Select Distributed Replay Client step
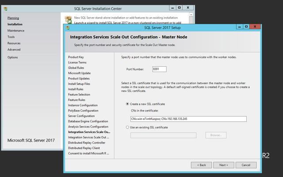This screenshot has height=177, width=283. 84,148
